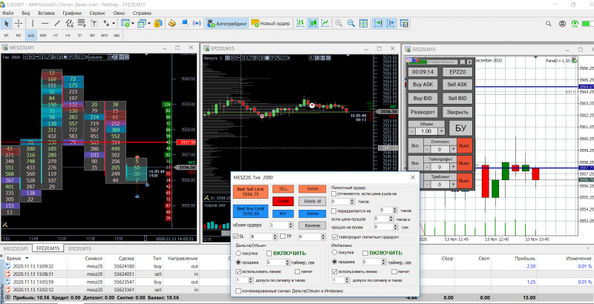Open the Файл menu
This screenshot has height=304, width=594.
pos(8,13)
